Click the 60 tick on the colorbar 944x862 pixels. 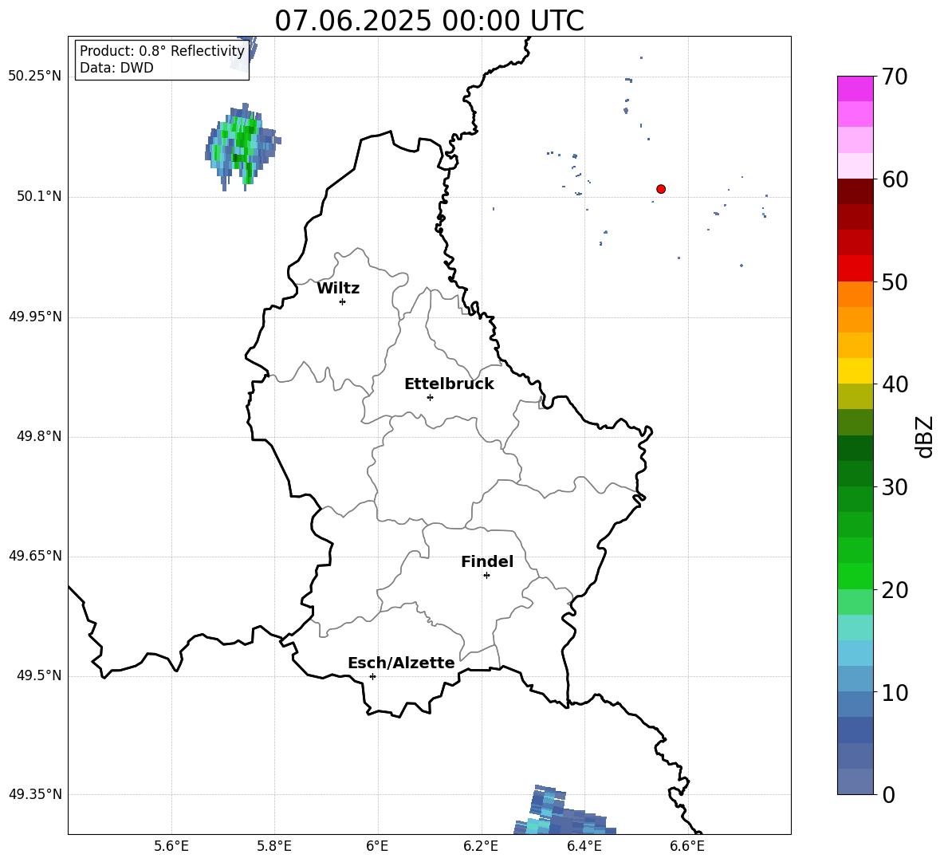[895, 179]
